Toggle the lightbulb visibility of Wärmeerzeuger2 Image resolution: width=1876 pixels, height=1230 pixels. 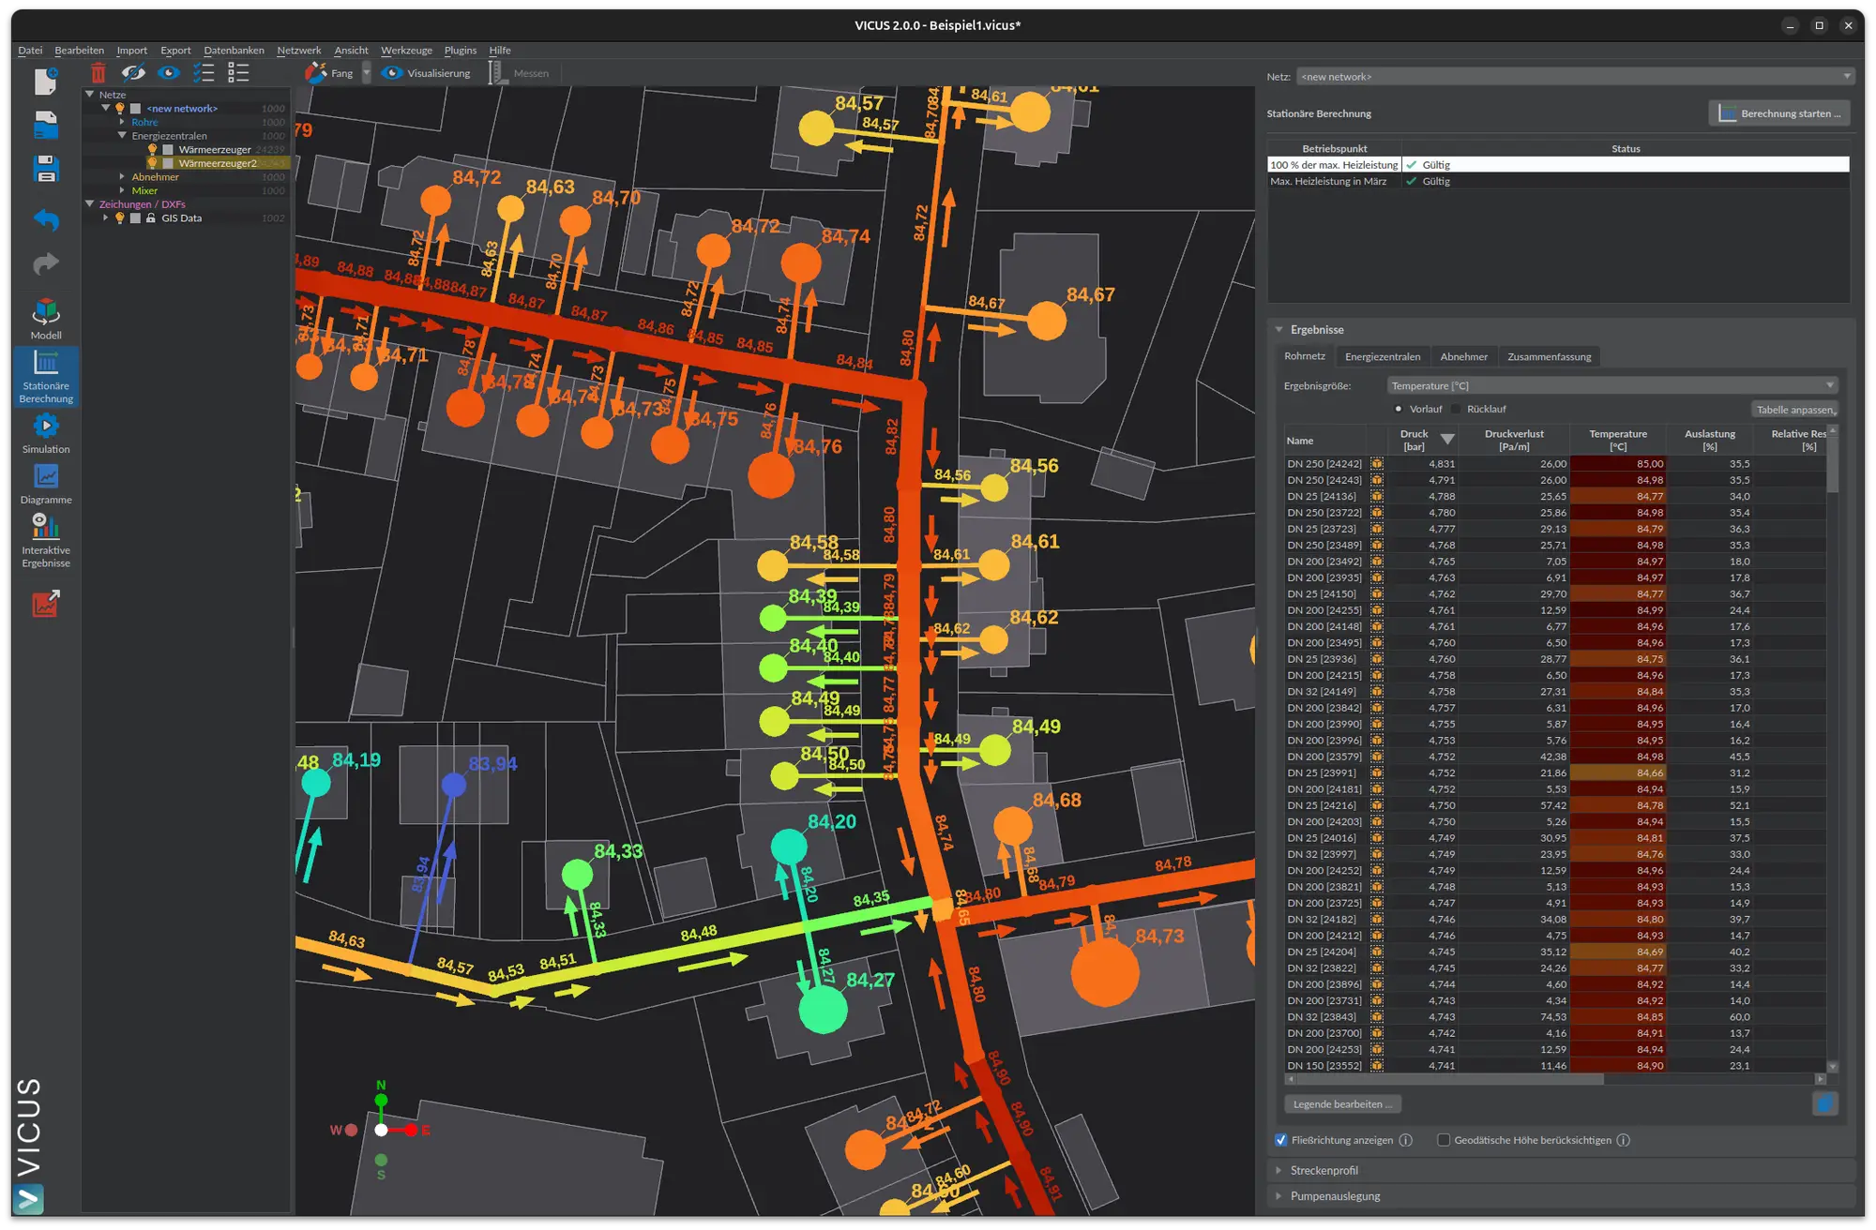152,163
